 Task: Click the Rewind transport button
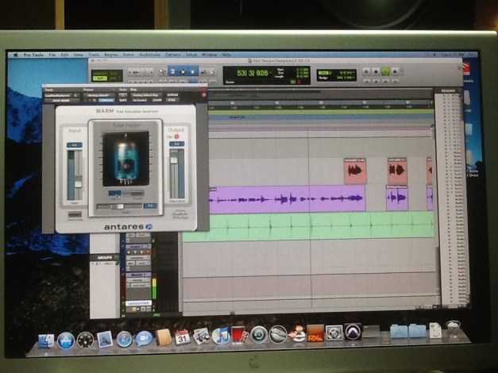click(x=376, y=81)
